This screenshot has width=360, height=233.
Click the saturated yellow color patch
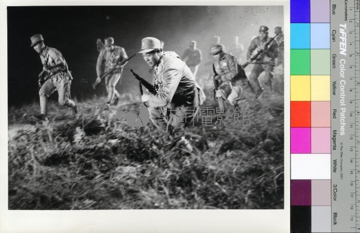tap(300, 88)
